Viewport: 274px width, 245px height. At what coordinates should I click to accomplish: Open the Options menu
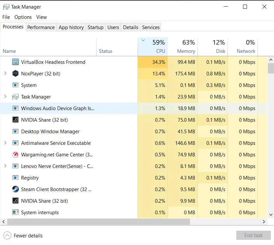pos(23,17)
